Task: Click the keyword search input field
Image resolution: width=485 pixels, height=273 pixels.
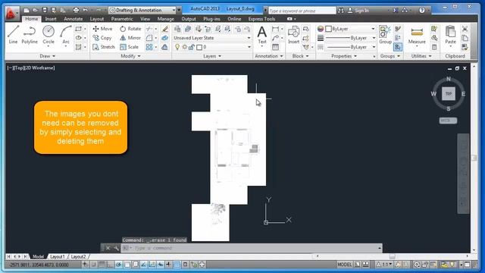Action: (302, 11)
